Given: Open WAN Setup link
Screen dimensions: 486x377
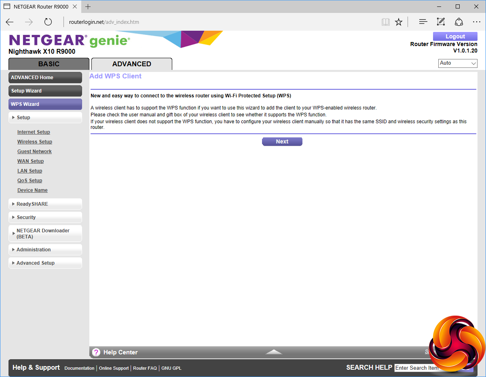Looking at the screenshot, I should click(30, 161).
